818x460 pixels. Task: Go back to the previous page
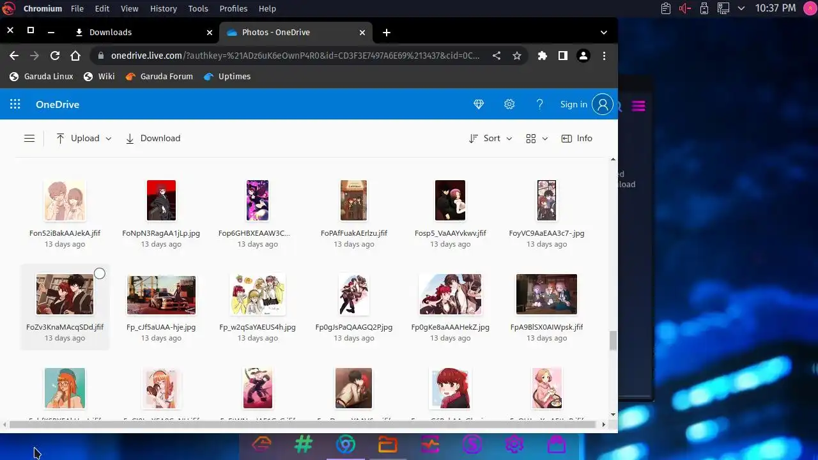(14, 56)
